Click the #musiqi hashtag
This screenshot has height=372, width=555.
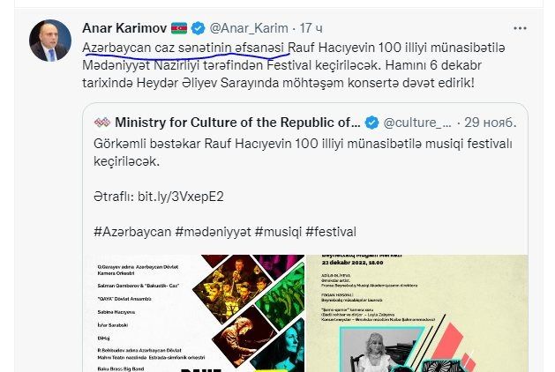[278, 232]
